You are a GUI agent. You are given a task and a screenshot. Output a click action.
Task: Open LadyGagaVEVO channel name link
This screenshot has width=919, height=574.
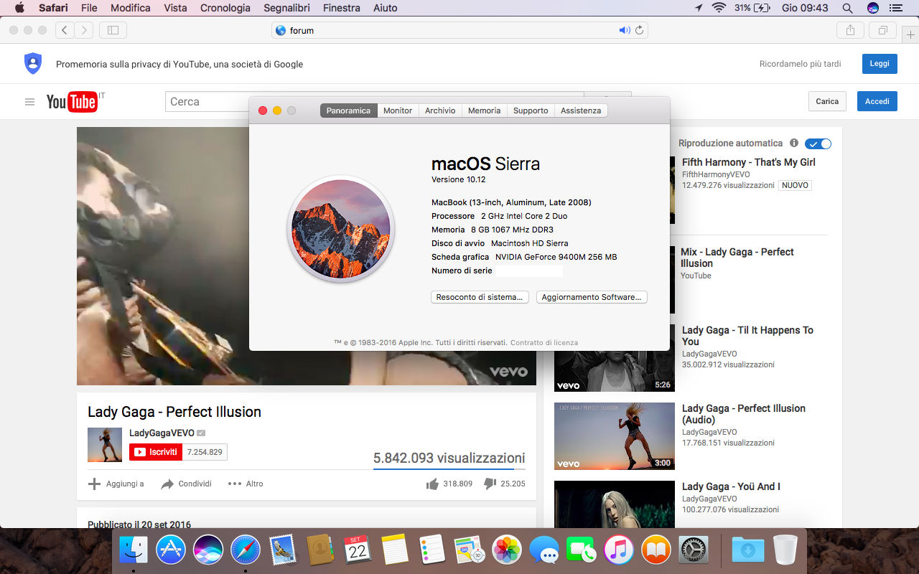[x=162, y=433]
